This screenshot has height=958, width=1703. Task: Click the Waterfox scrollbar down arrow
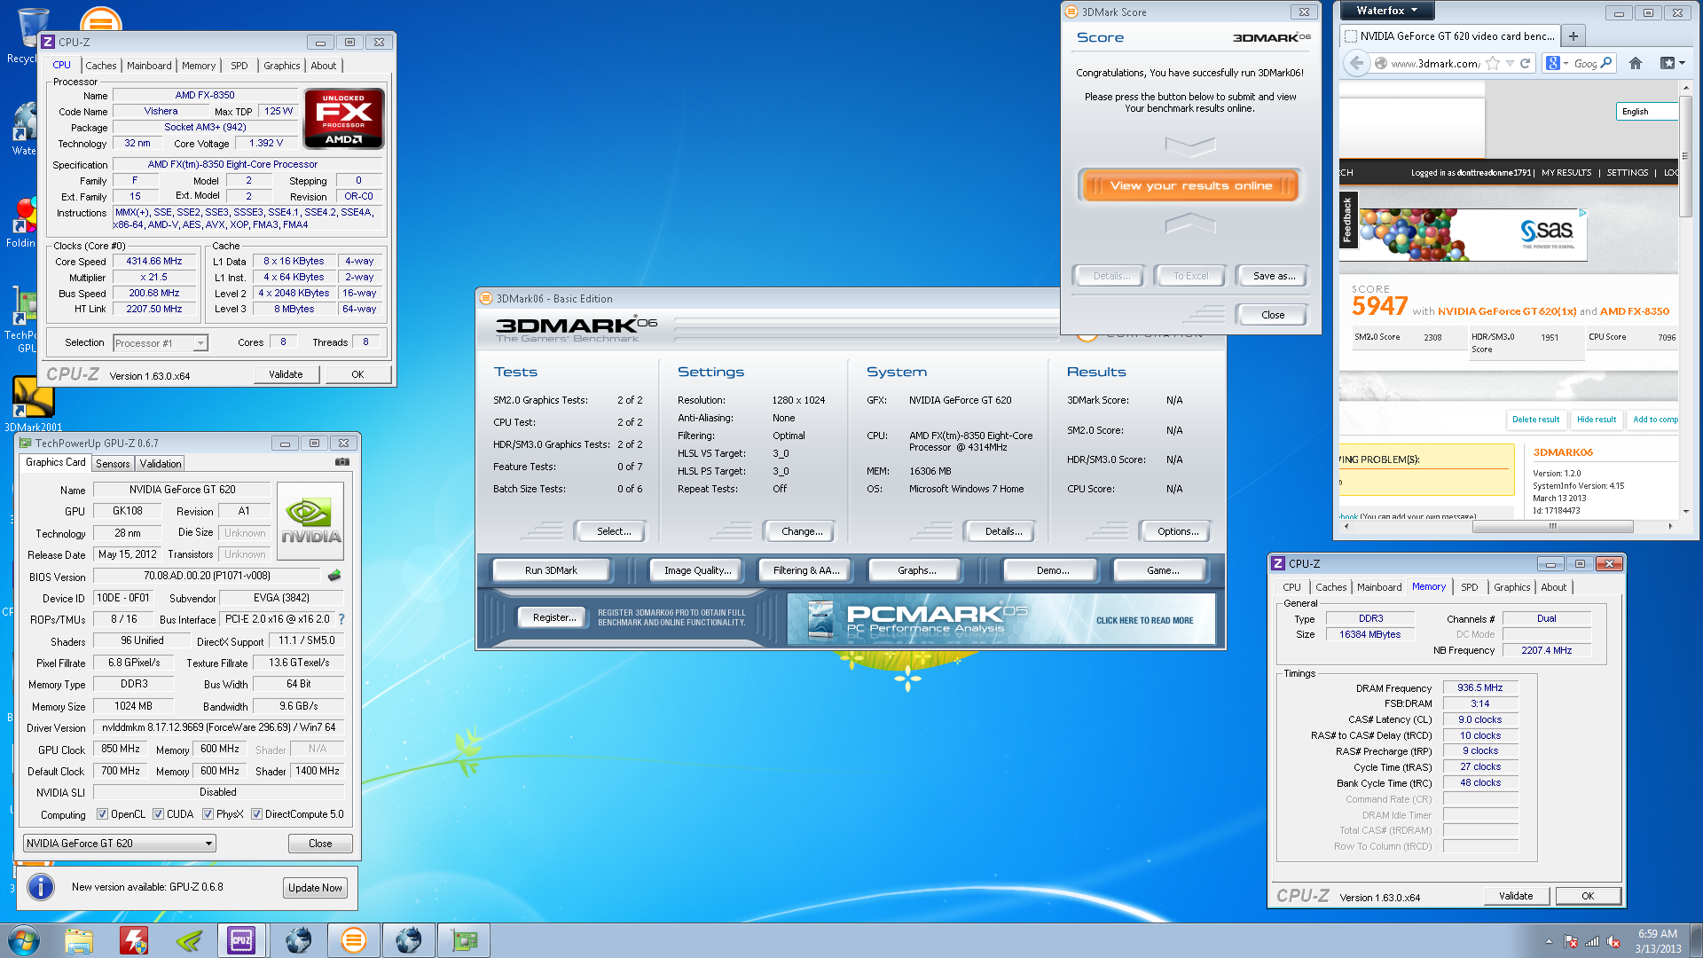pos(1685,511)
